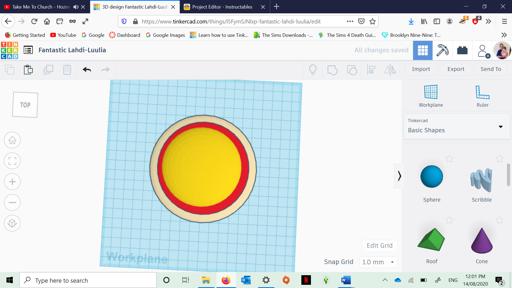Click the Duplicate and repeat icon

[x=48, y=70]
